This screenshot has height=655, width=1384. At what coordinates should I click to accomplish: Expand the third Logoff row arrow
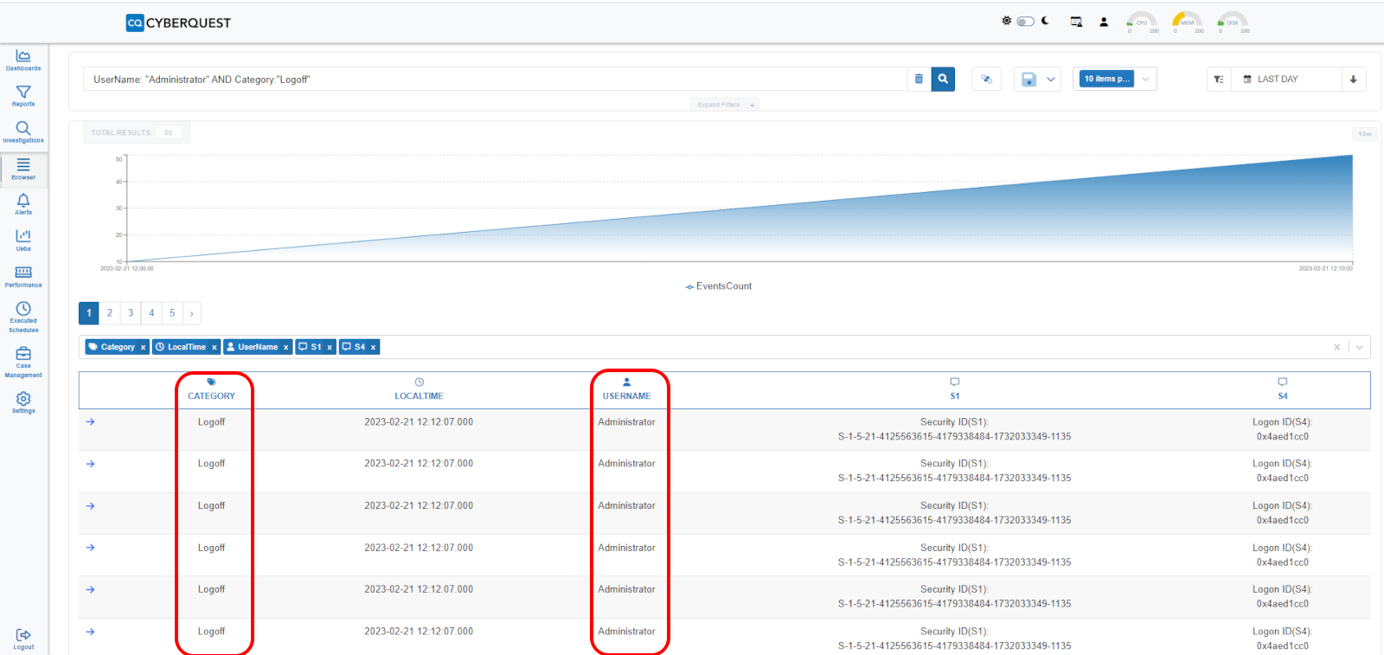pyautogui.click(x=91, y=506)
